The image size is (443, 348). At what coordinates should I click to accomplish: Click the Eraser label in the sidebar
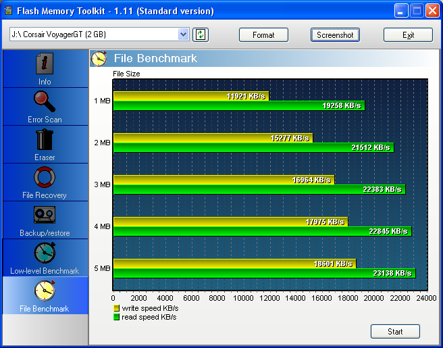pyautogui.click(x=45, y=157)
